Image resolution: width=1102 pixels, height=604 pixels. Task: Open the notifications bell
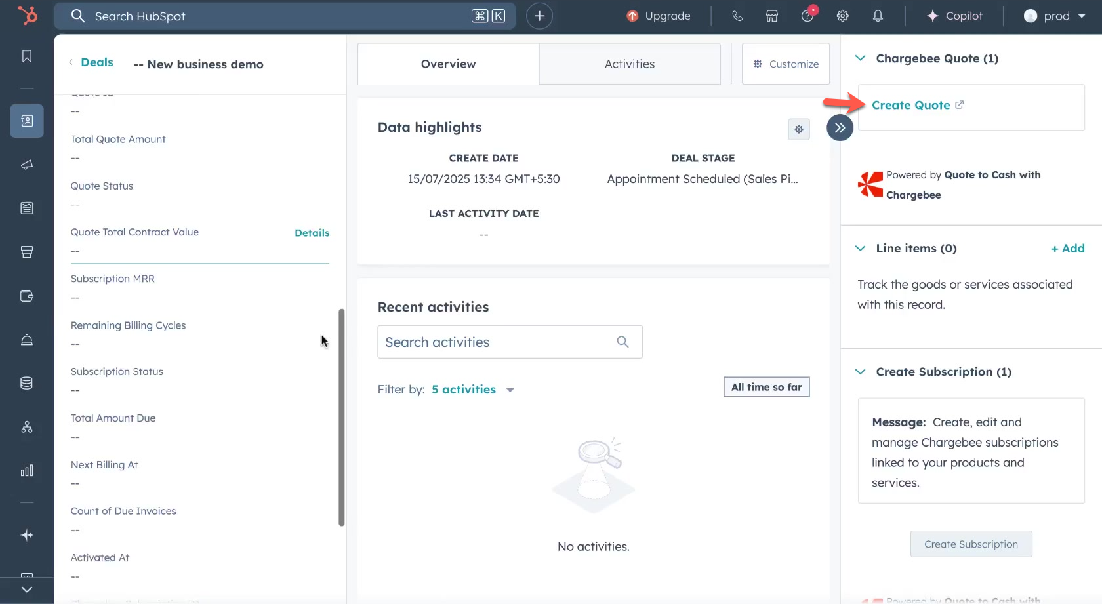[x=878, y=16]
